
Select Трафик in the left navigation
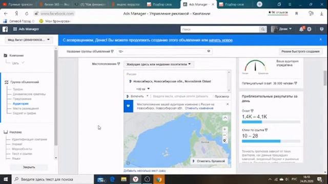click(18, 89)
